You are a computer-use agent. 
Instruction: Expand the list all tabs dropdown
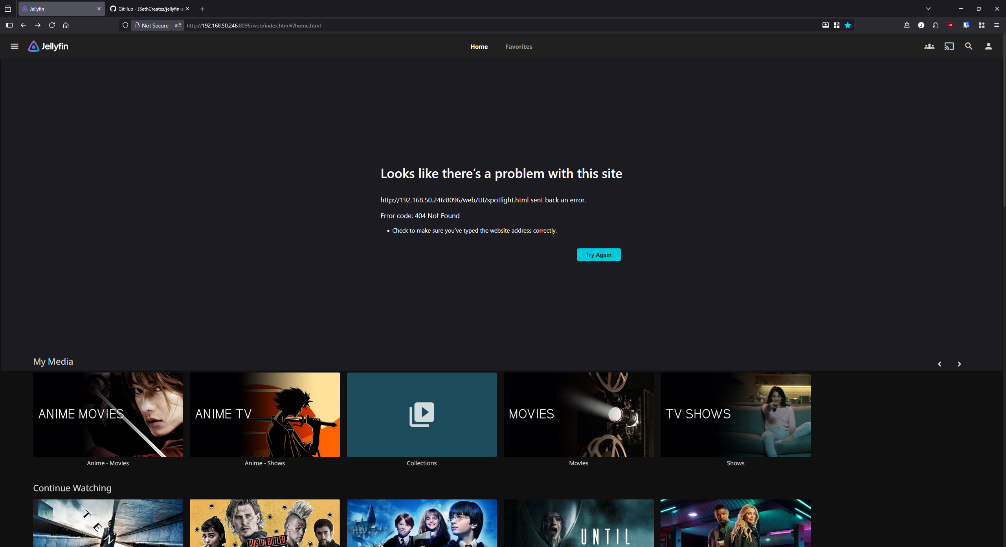928,9
